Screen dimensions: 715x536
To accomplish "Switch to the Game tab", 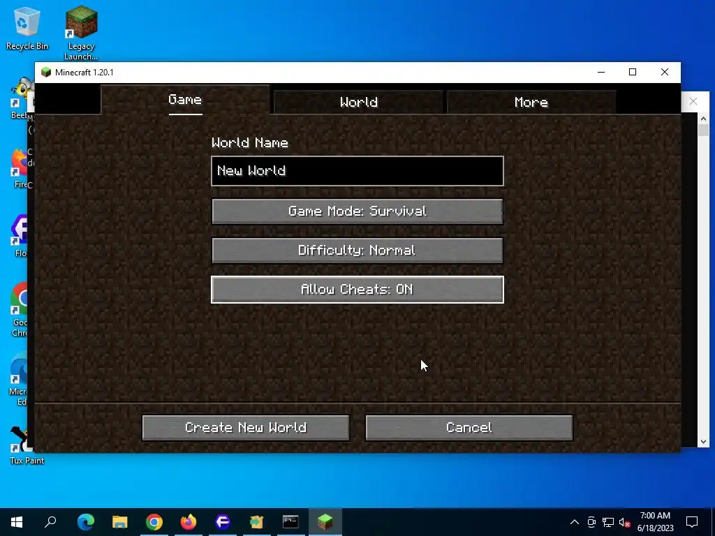I will 185,100.
